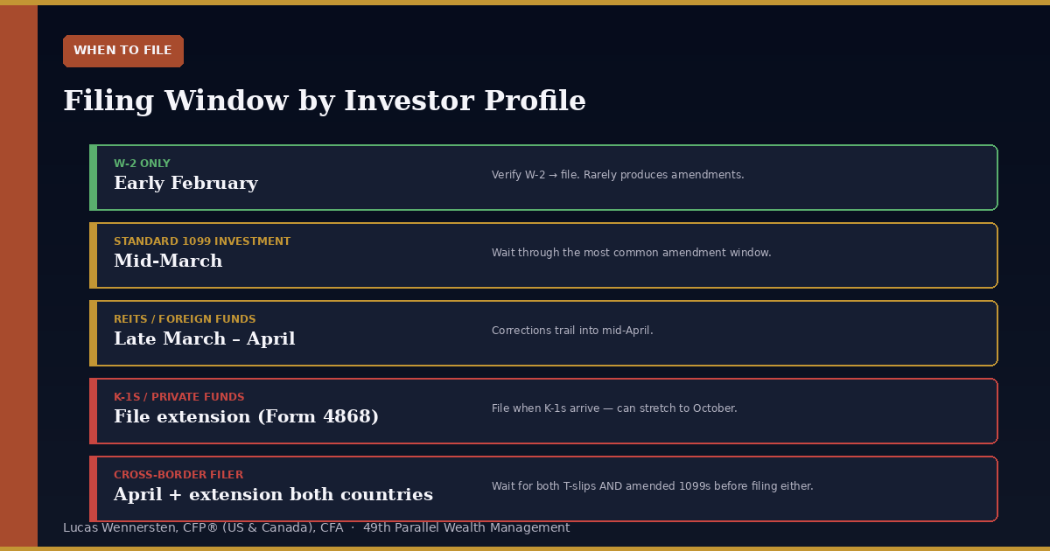Image resolution: width=1050 pixels, height=551 pixels.
Task: Select the Late March – April heading
Action: (205, 339)
